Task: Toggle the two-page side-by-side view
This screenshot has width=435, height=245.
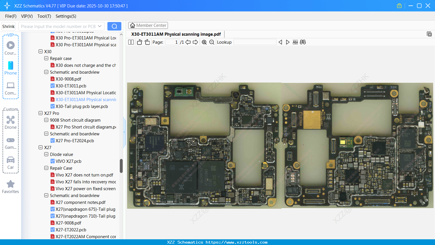Action: pos(131,42)
